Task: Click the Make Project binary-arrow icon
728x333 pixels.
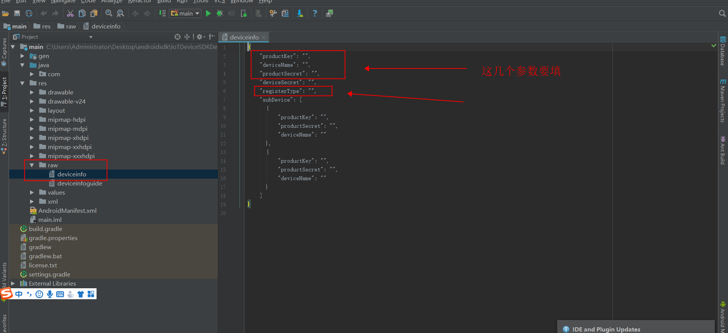Action: [x=162, y=14]
